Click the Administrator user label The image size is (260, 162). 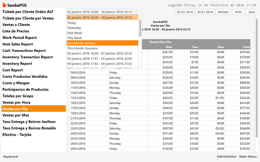tap(226, 156)
